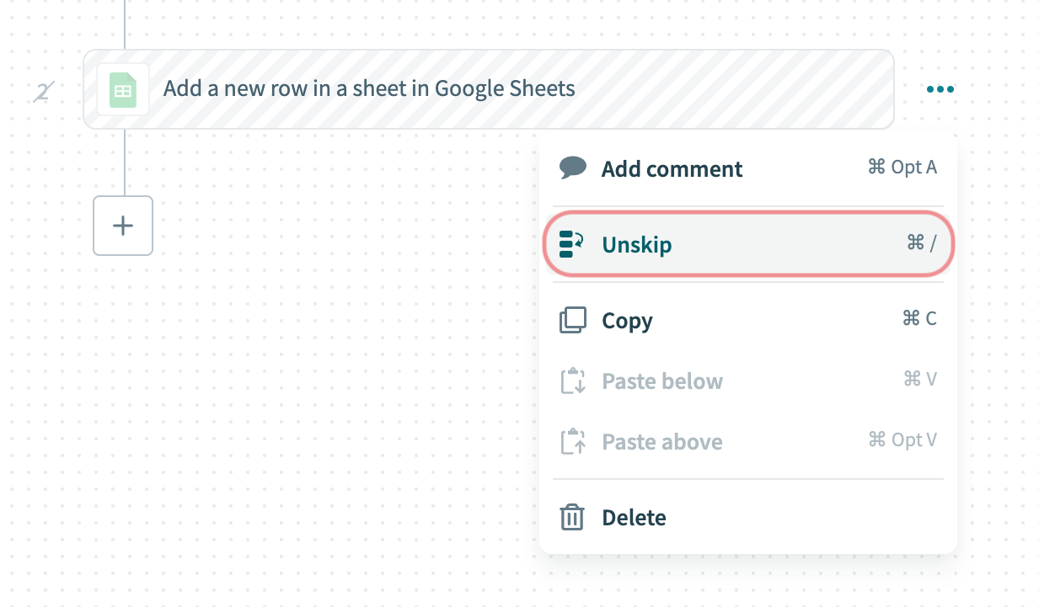Click the Cmd Opt A shortcut label
The width and height of the screenshot is (1039, 607).
coord(902,167)
